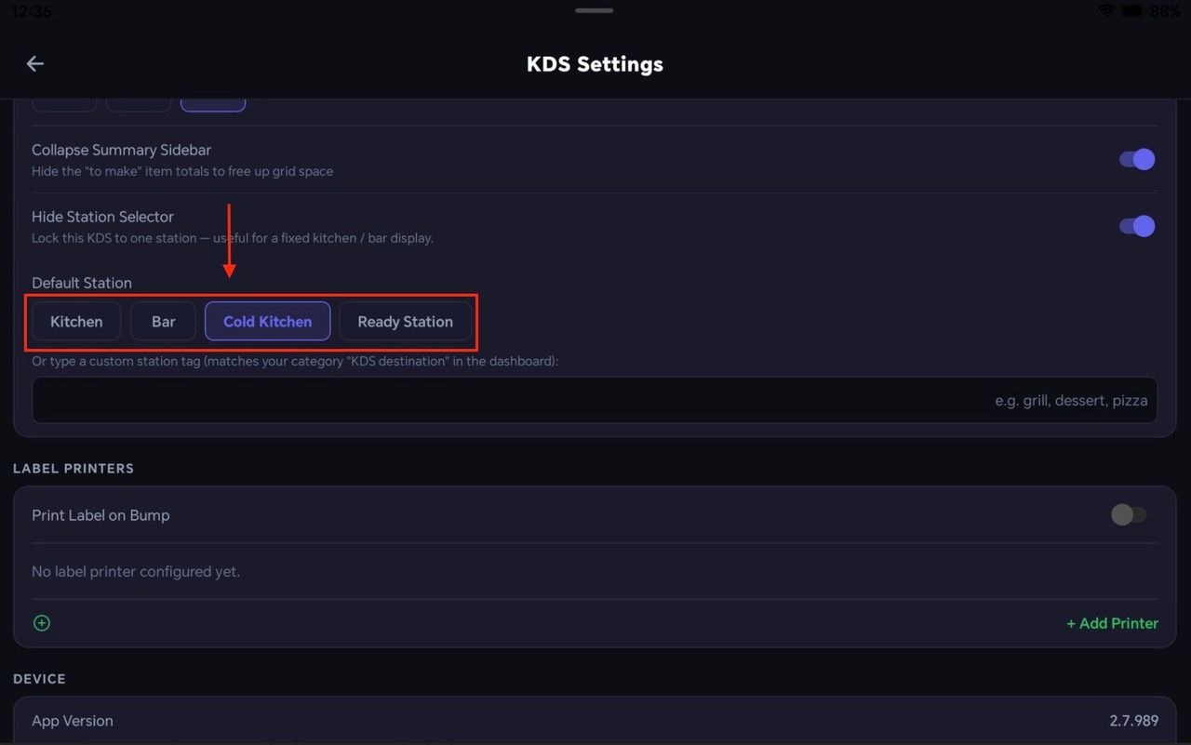The height and width of the screenshot is (745, 1191).
Task: Tap the green circled plus icon
Action: 42,623
